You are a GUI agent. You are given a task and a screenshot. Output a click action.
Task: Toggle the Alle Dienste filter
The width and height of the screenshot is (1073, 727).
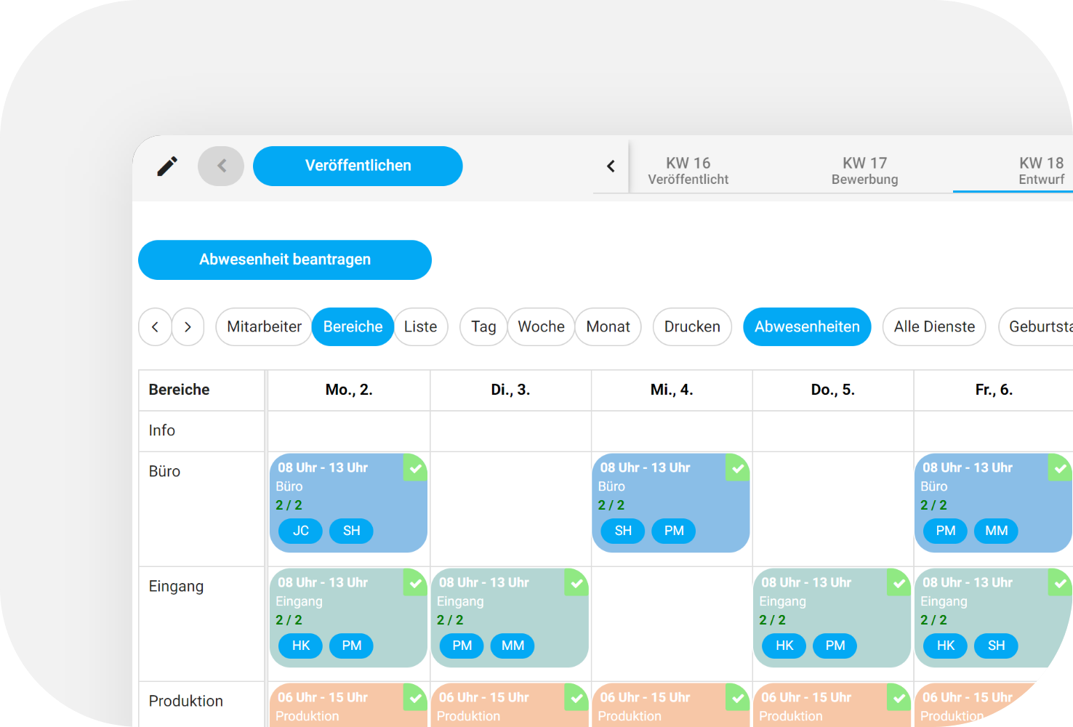click(x=934, y=327)
